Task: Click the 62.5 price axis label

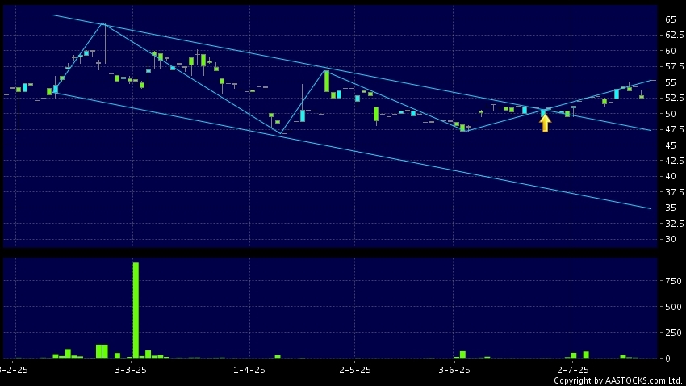Action: coord(675,35)
